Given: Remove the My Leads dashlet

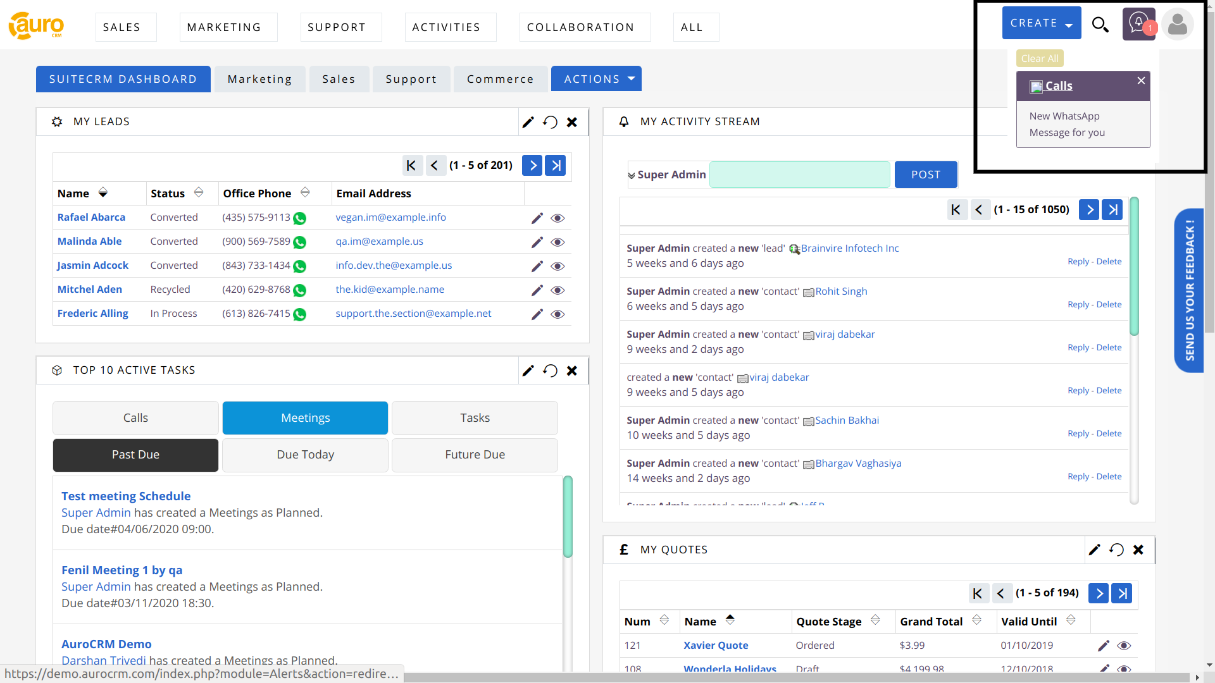Looking at the screenshot, I should tap(572, 122).
